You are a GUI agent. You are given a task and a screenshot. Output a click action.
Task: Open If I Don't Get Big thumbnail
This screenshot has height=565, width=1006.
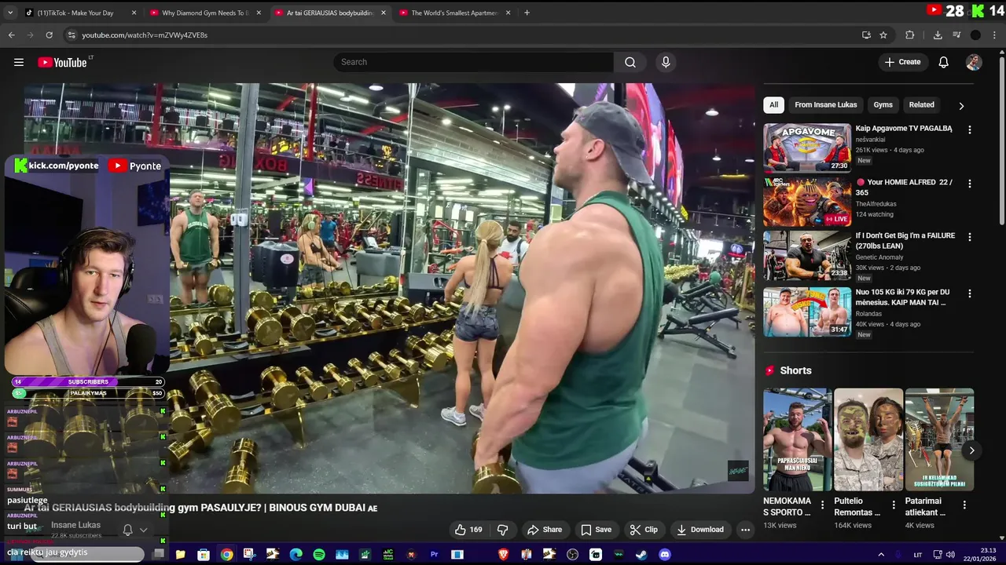(807, 255)
